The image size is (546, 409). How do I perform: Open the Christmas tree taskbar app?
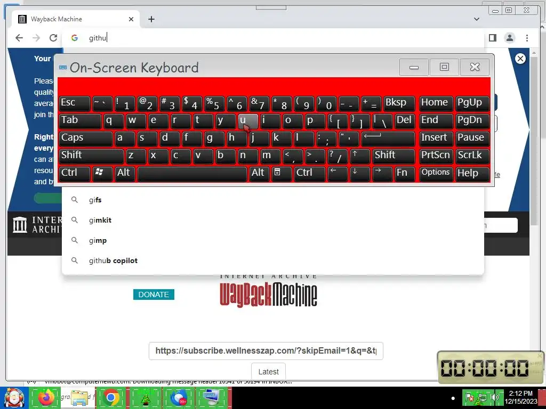pos(146,397)
